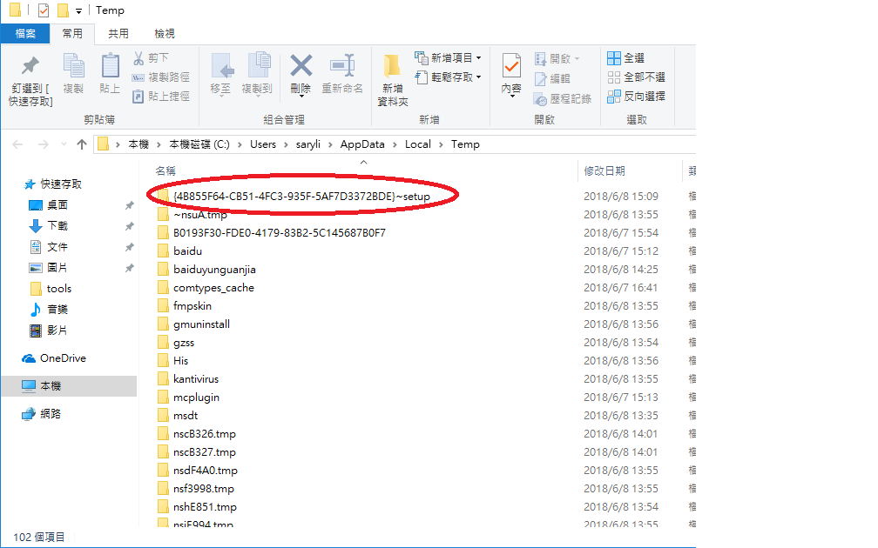This screenshot has width=878, height=548.
Task: Navigate to Local in breadcrumb
Action: tap(418, 144)
